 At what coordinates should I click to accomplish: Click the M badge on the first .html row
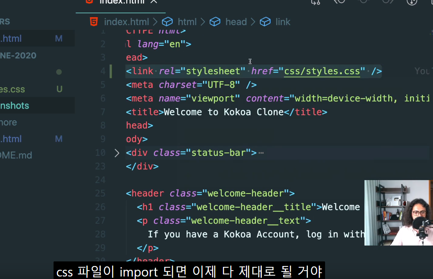point(59,39)
